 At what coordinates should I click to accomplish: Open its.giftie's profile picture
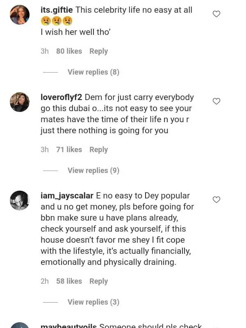(x=20, y=15)
